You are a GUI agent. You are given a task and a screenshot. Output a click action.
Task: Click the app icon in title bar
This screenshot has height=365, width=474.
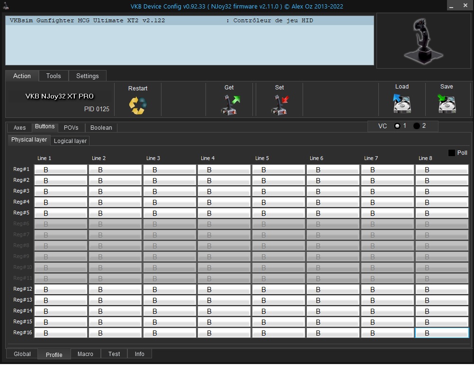coord(6,6)
